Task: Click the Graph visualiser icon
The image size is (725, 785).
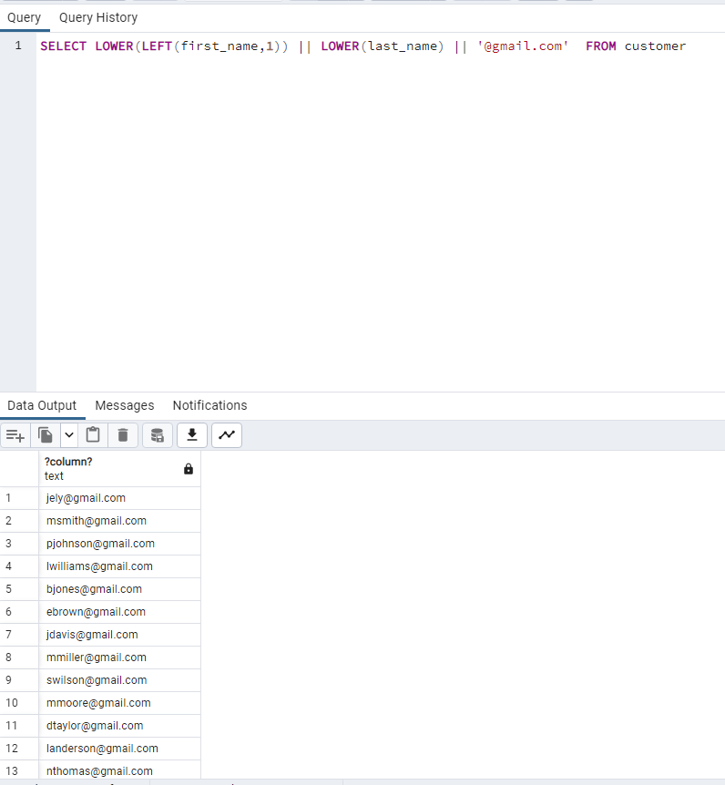Action: tap(227, 435)
